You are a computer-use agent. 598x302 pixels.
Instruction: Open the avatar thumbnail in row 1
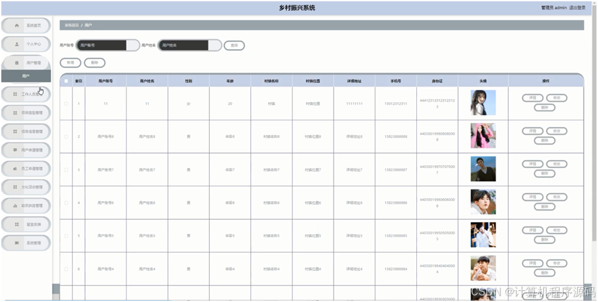(483, 103)
